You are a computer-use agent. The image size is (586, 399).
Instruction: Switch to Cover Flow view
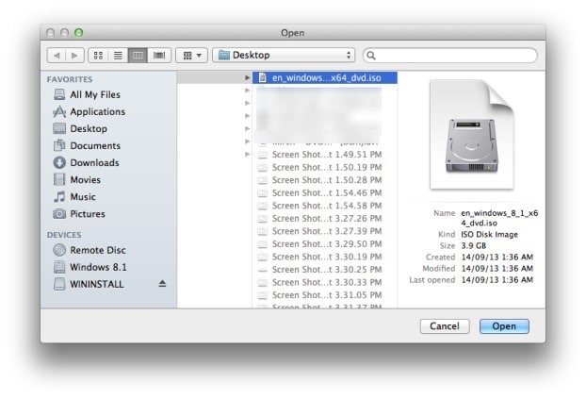(159, 56)
